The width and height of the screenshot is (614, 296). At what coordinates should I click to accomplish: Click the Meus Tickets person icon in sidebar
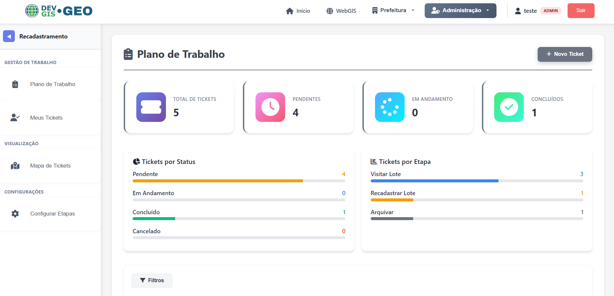[15, 118]
